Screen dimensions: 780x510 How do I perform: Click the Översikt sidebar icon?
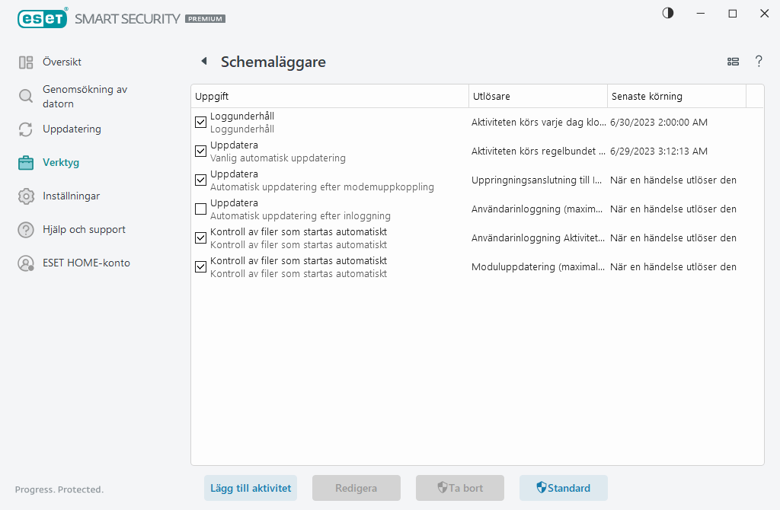click(x=26, y=62)
